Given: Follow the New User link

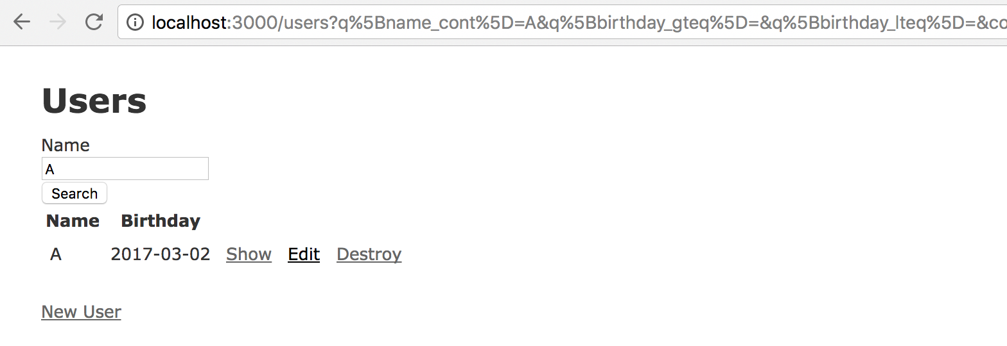Looking at the screenshot, I should point(81,312).
